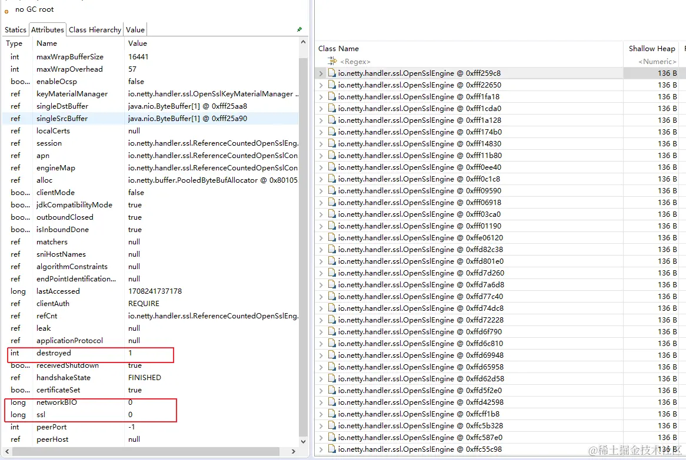Click object icon of OpenSslEngine @ 0xfff22650
This screenshot has height=460, width=686.
332,85
